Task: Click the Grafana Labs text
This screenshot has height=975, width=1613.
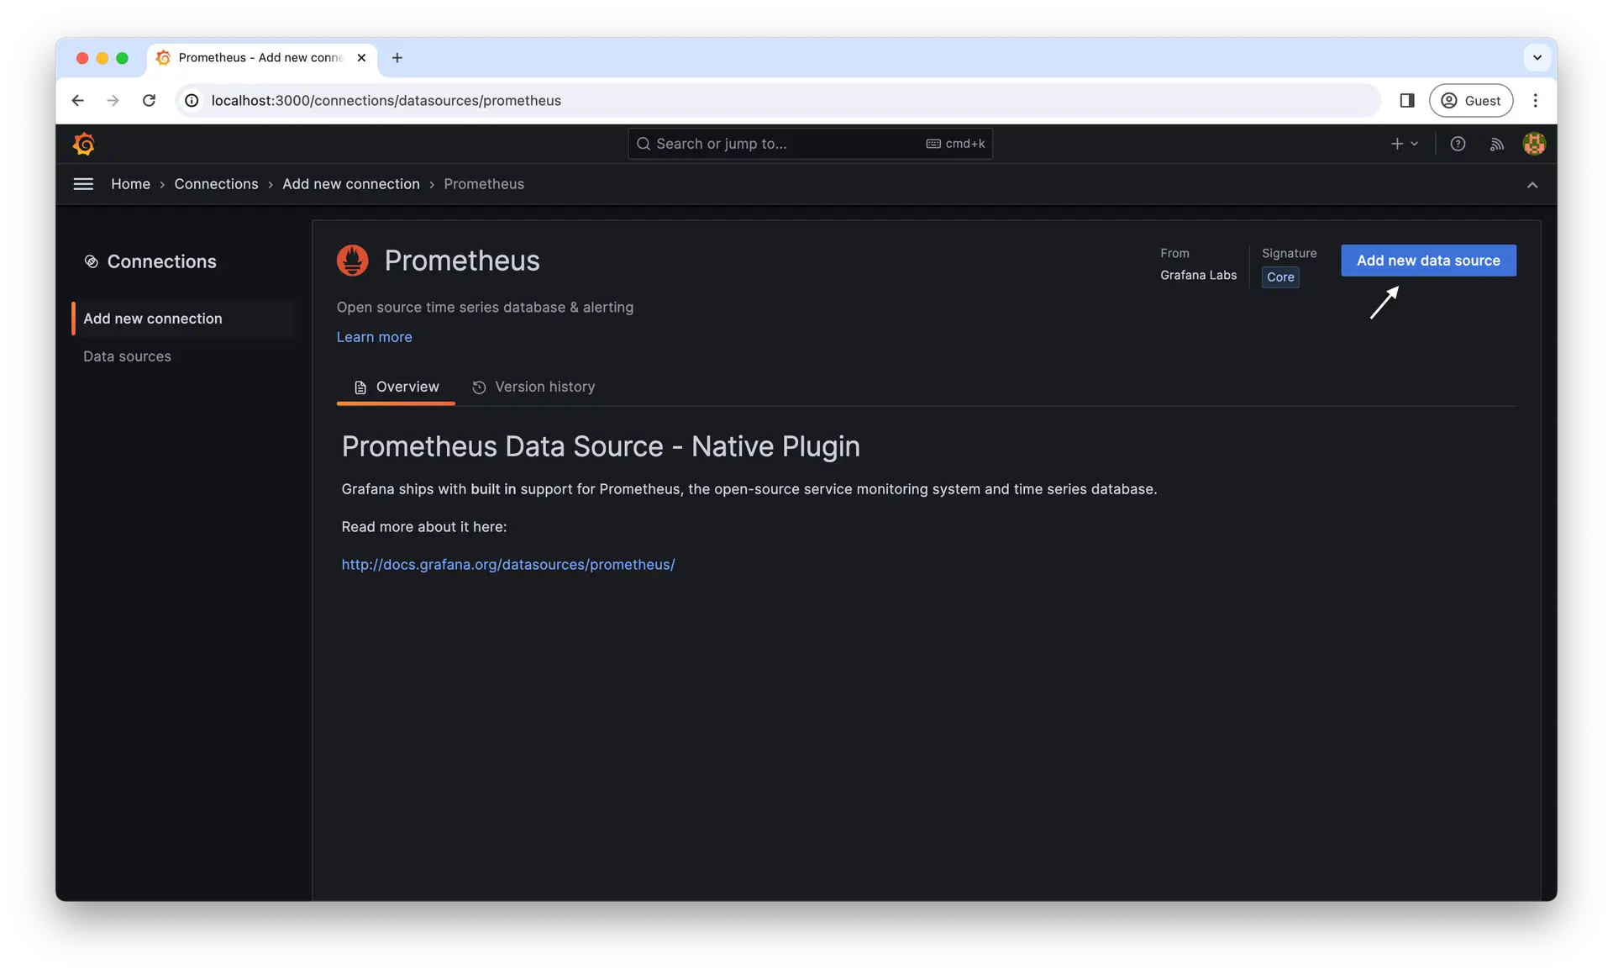Action: [x=1198, y=275]
